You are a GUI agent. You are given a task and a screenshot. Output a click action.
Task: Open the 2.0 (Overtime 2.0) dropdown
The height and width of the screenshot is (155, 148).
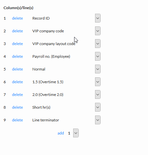[x=98, y=95]
